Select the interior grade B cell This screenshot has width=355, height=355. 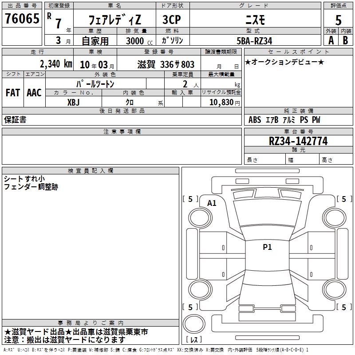point(346,40)
